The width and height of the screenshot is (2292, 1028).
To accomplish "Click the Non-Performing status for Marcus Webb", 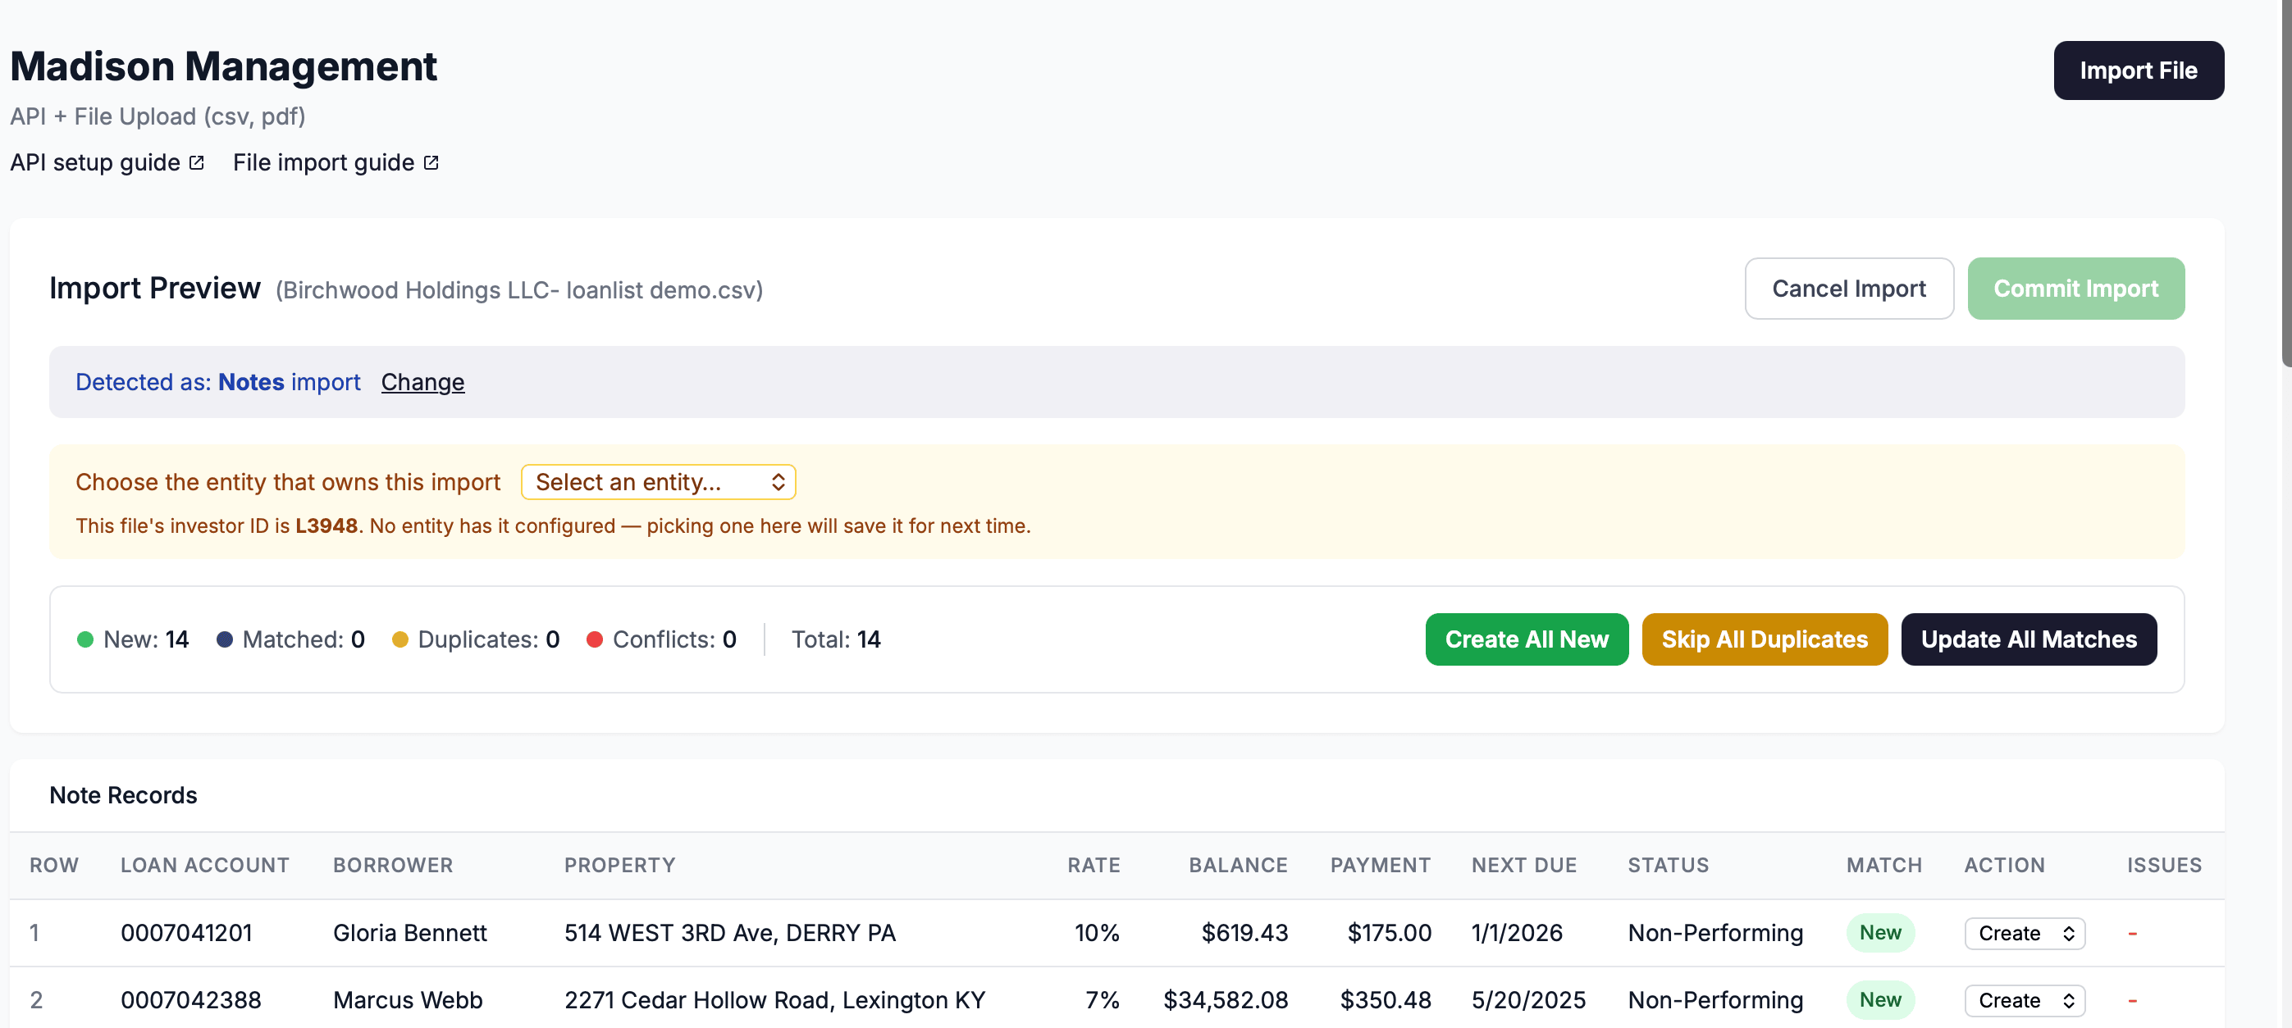I will pyautogui.click(x=1715, y=999).
